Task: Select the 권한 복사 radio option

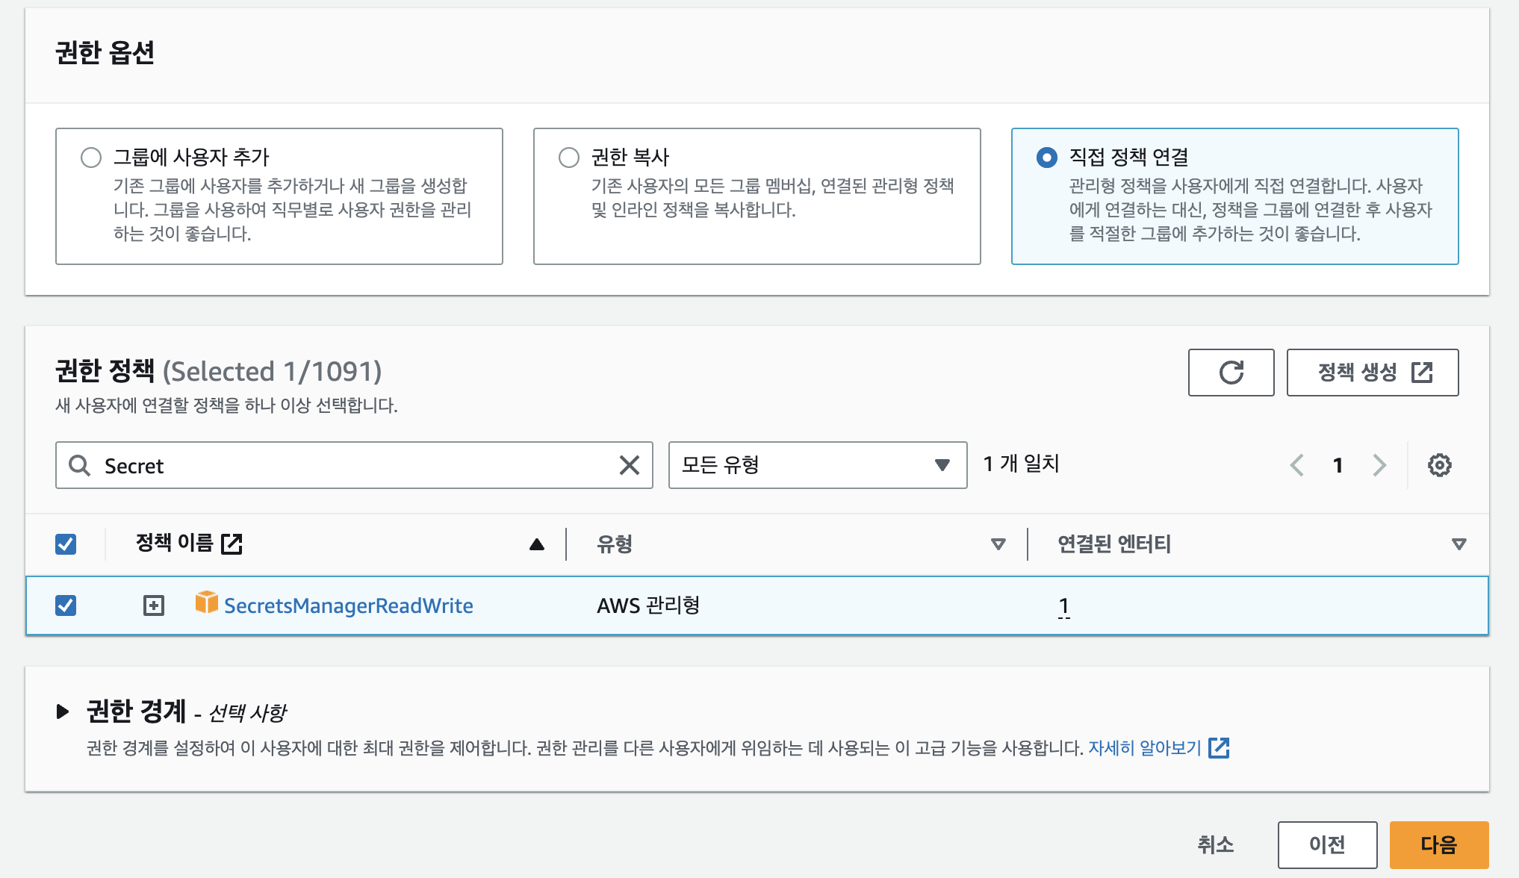Action: (x=569, y=158)
